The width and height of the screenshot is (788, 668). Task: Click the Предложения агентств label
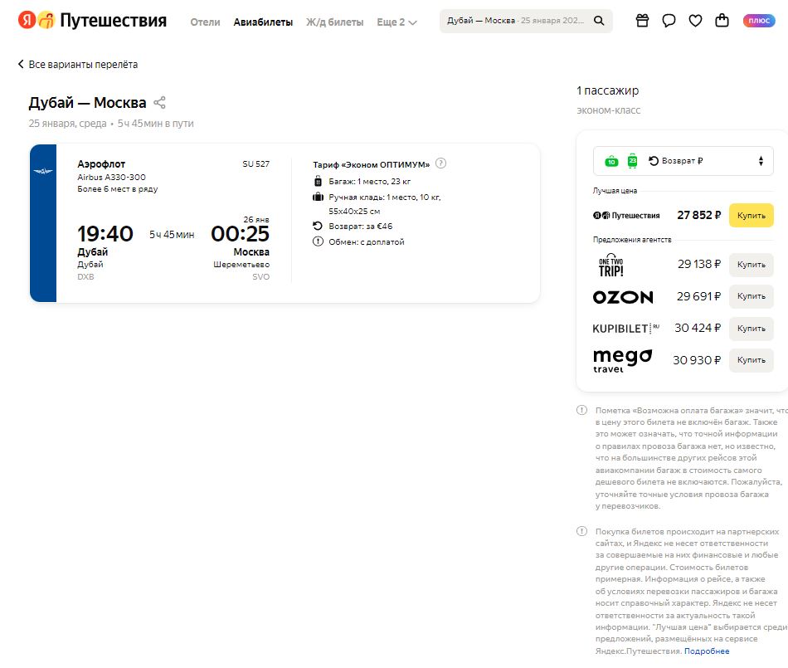click(x=632, y=240)
